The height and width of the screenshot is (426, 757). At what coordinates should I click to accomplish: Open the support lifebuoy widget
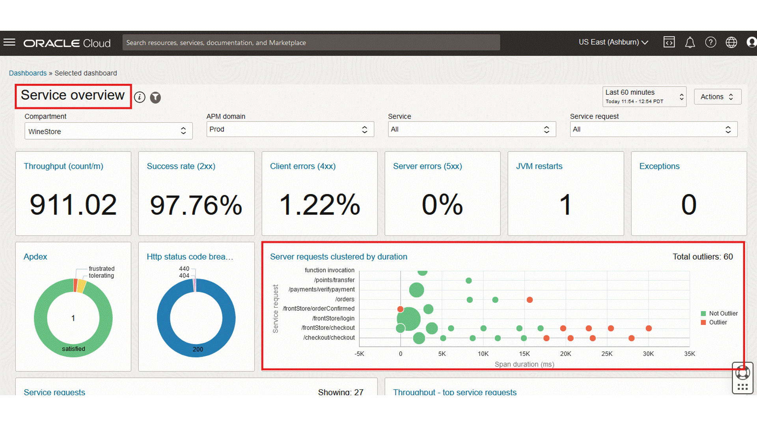(x=742, y=373)
